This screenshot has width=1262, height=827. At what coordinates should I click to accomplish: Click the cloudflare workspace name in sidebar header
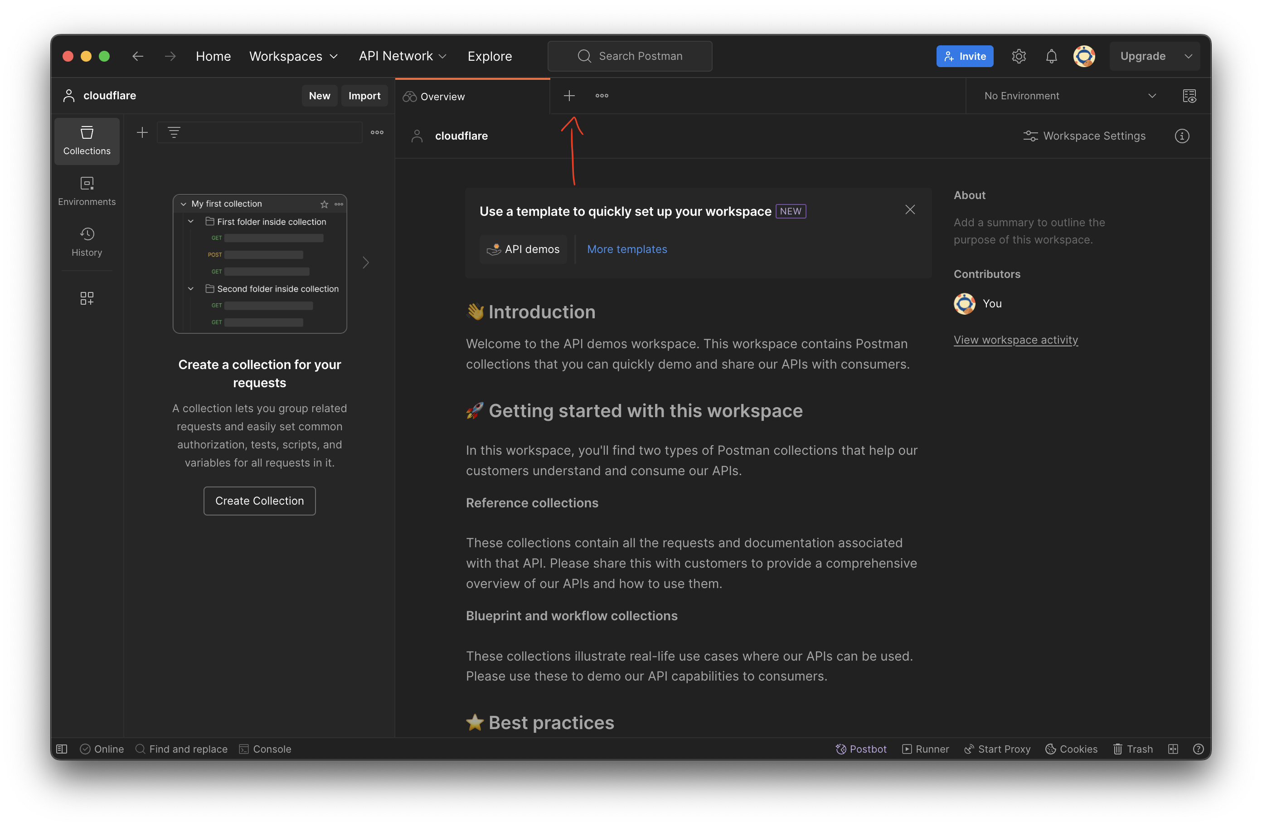(x=110, y=96)
